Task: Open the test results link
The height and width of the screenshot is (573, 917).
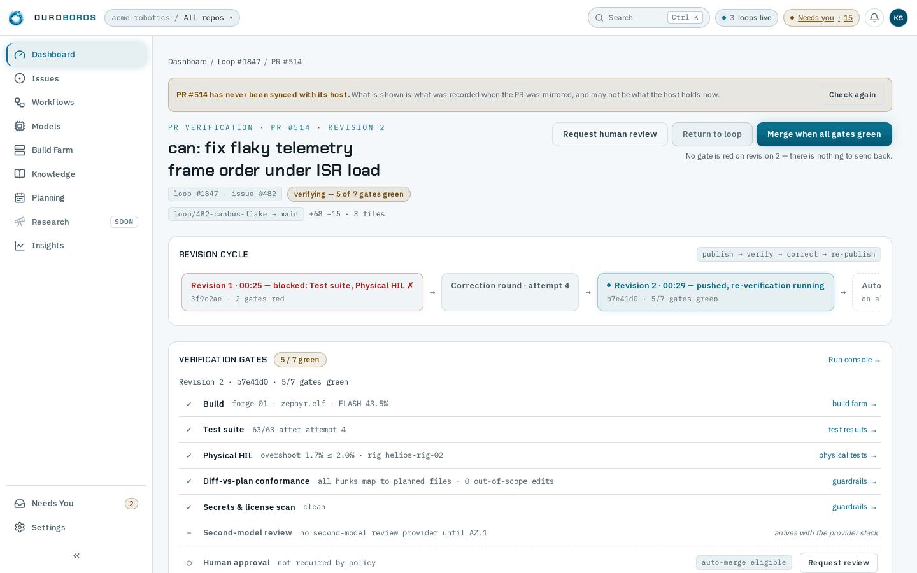Action: 852,430
